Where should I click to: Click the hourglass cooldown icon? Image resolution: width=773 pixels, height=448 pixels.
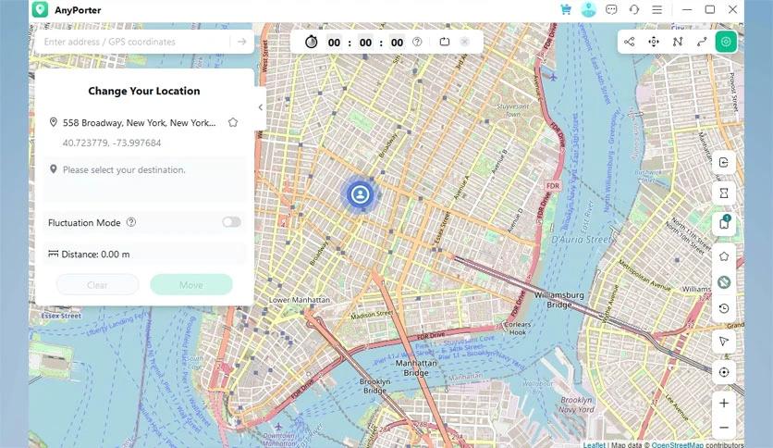pos(724,193)
